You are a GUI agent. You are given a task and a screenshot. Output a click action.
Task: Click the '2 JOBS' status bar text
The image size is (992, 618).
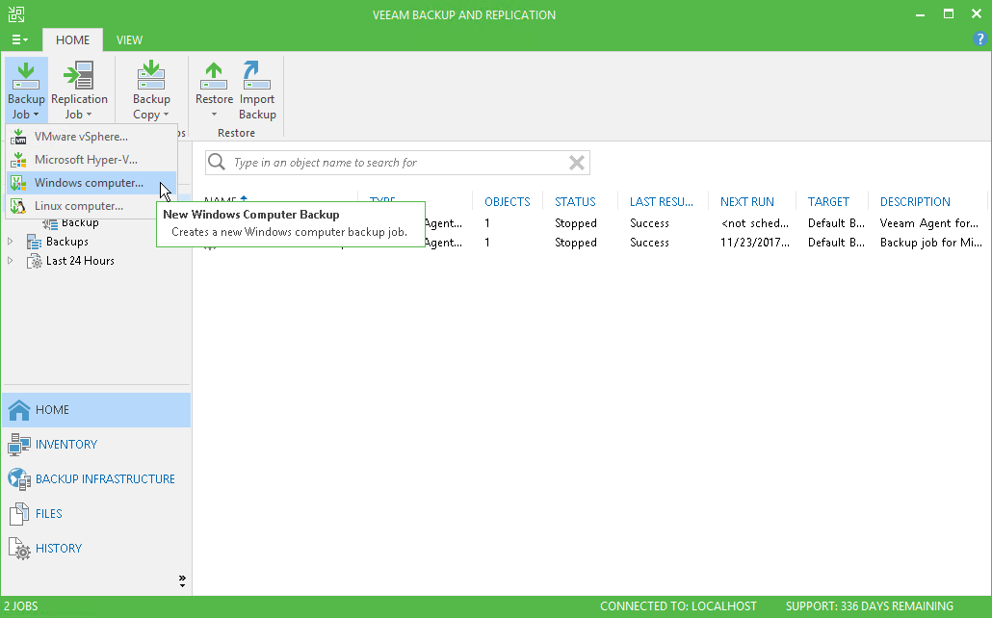tap(21, 606)
